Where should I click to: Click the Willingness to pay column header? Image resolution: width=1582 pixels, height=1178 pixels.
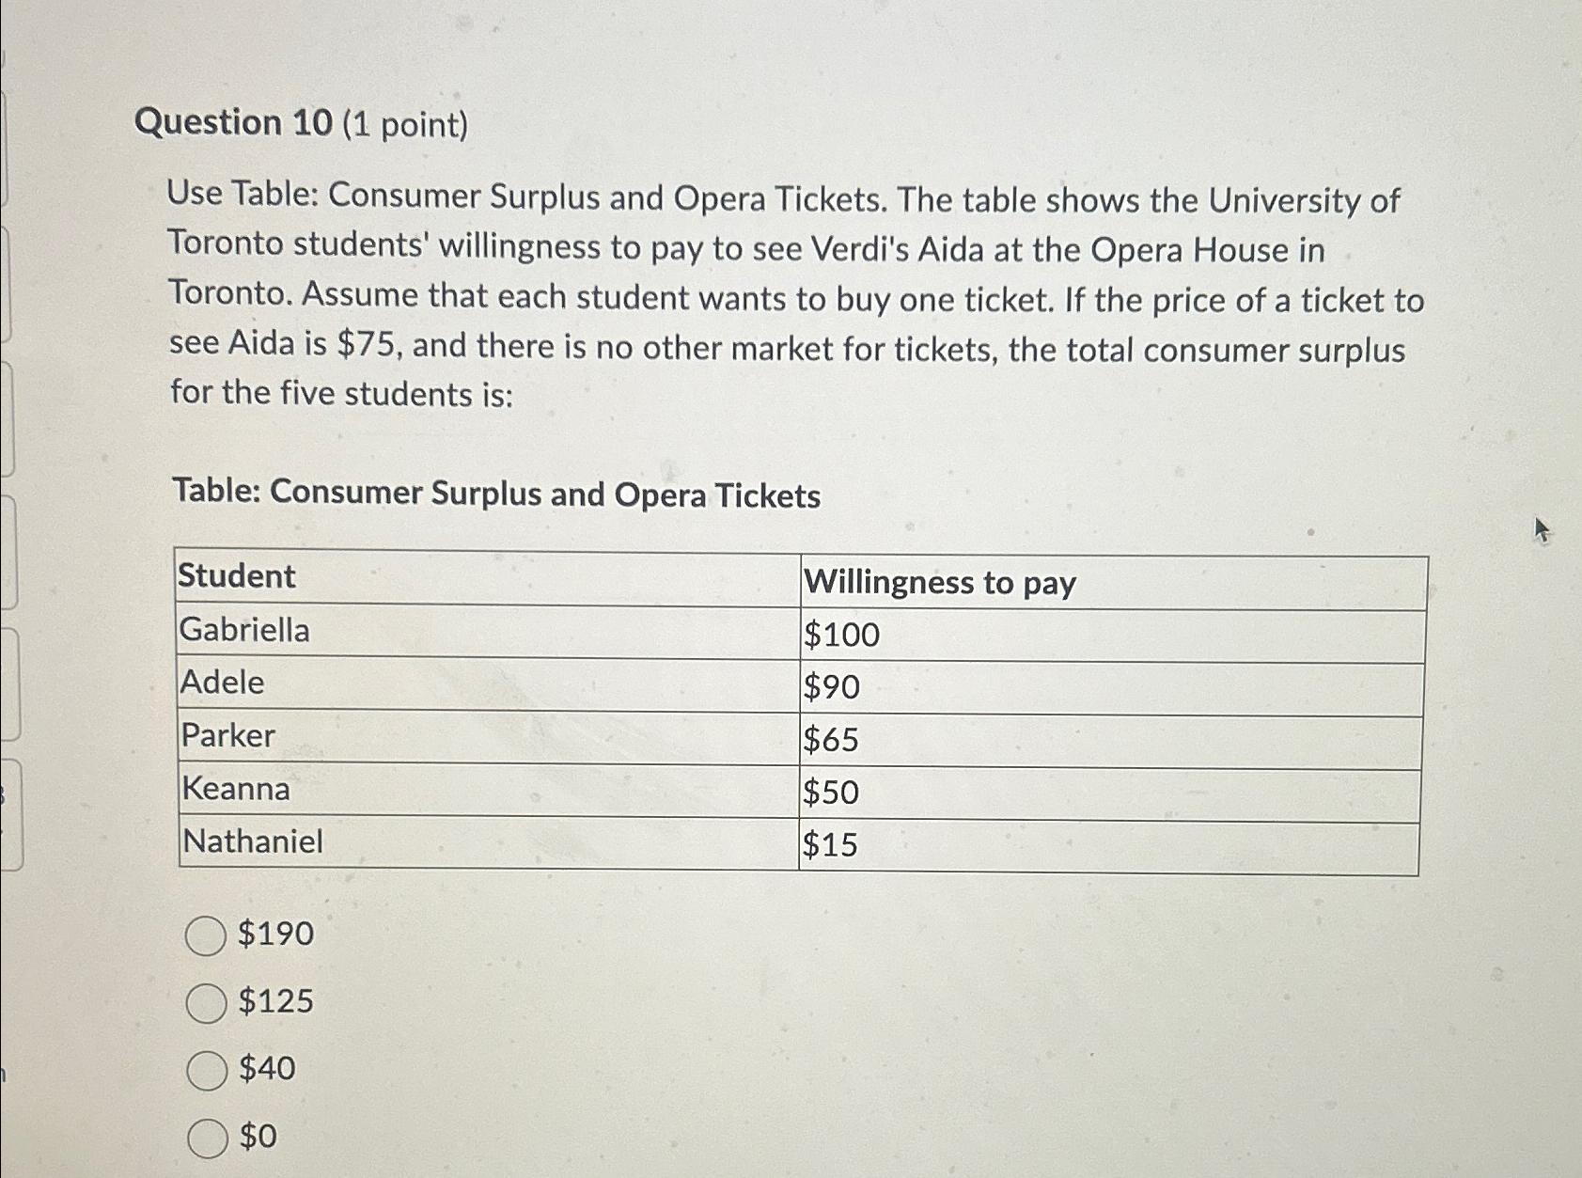(939, 583)
